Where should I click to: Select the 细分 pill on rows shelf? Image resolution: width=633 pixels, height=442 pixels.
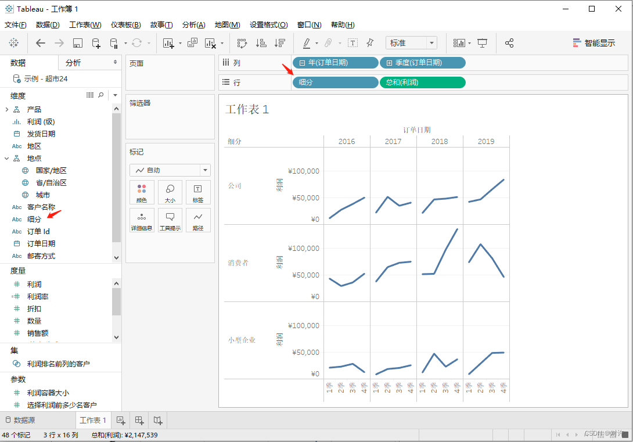[x=335, y=82]
